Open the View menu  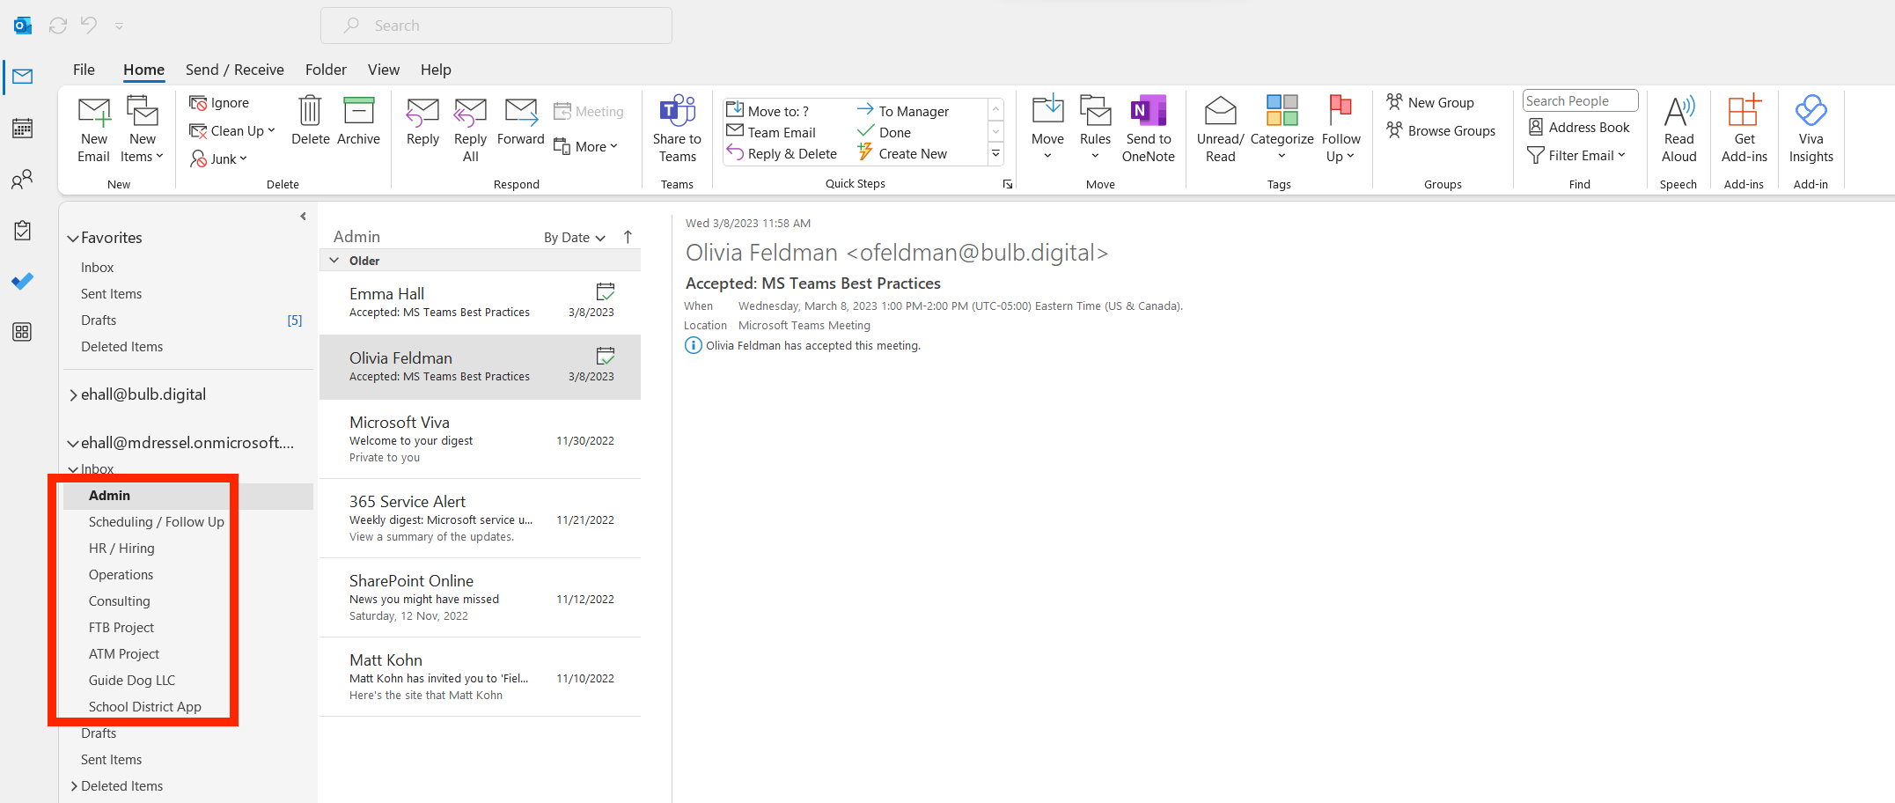(383, 70)
